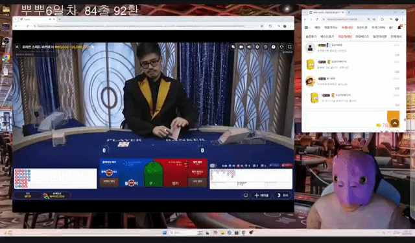Open the notification bell on the community site
Screen dimensions: 415x243
(x=400, y=27)
